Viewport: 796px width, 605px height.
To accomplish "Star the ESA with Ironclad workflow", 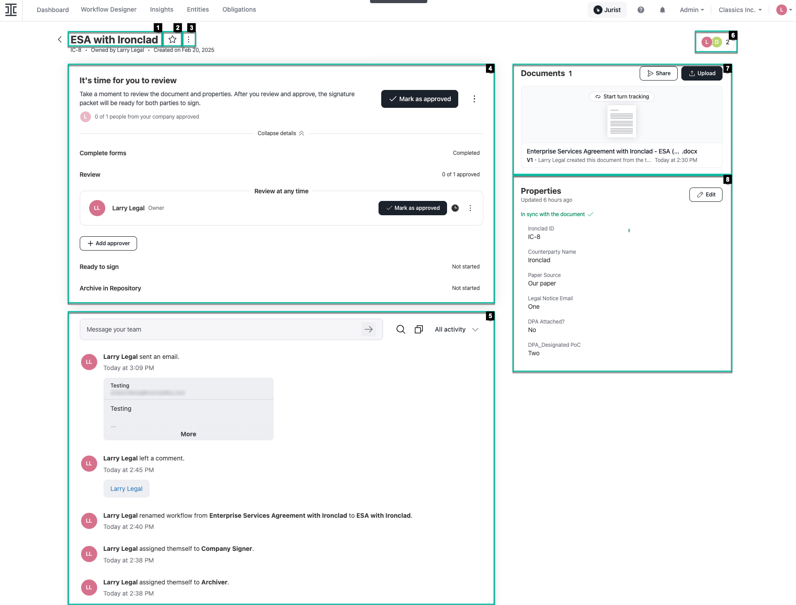I will (x=172, y=39).
